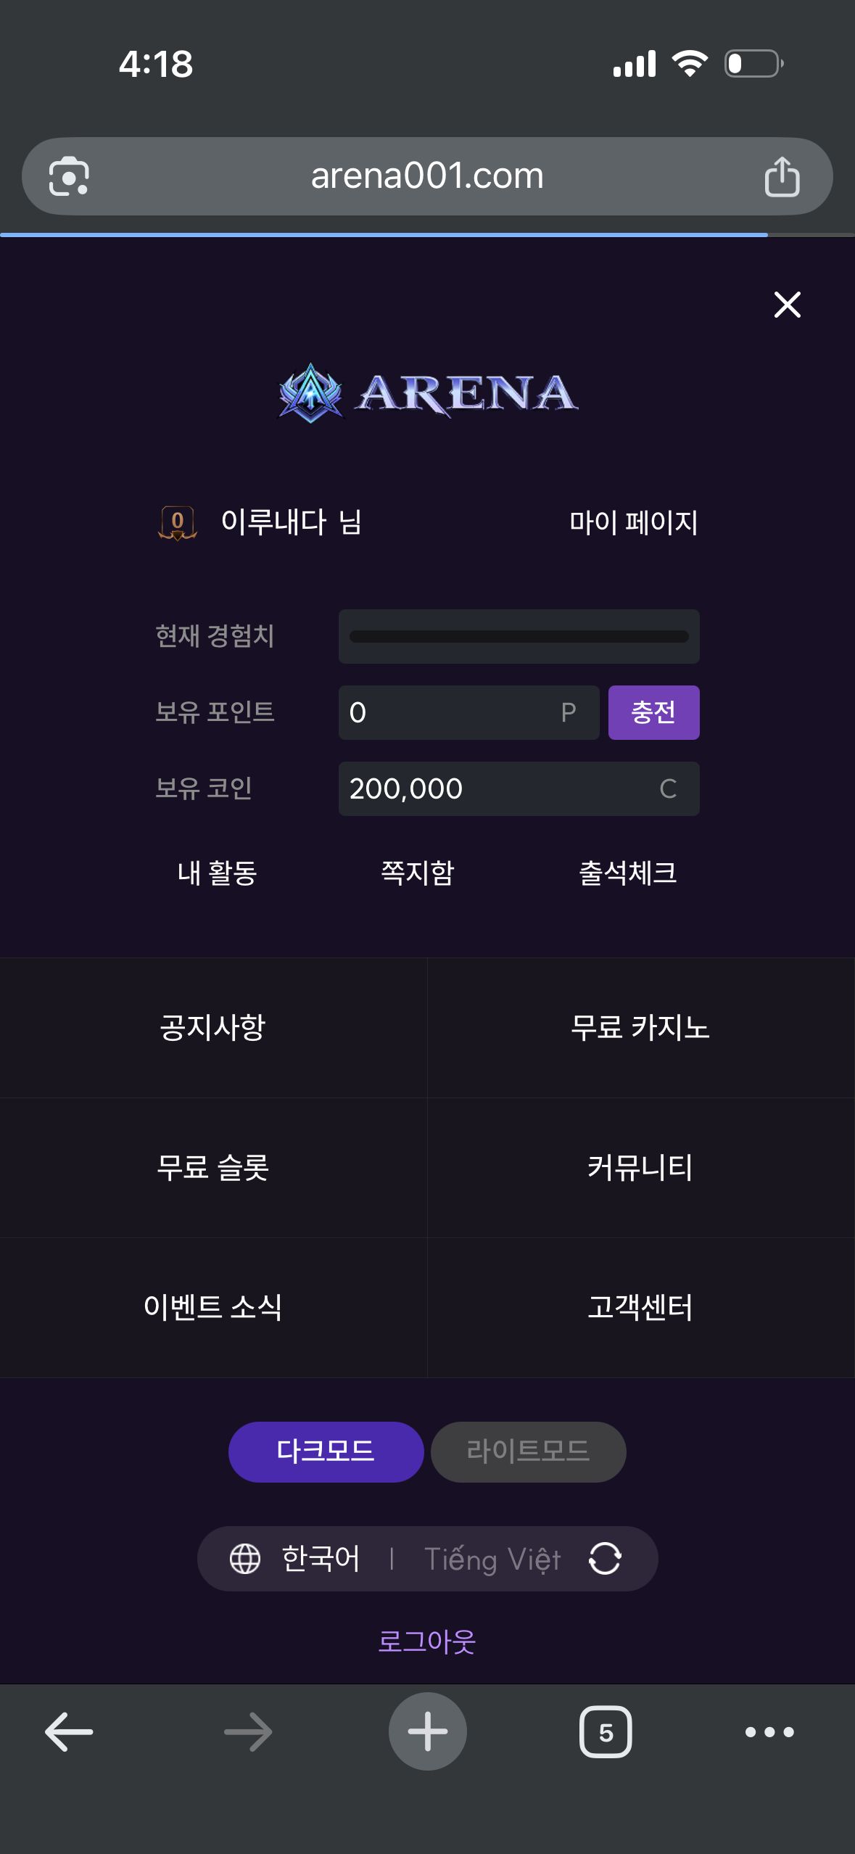Open 마이 페이지 my page

click(633, 522)
